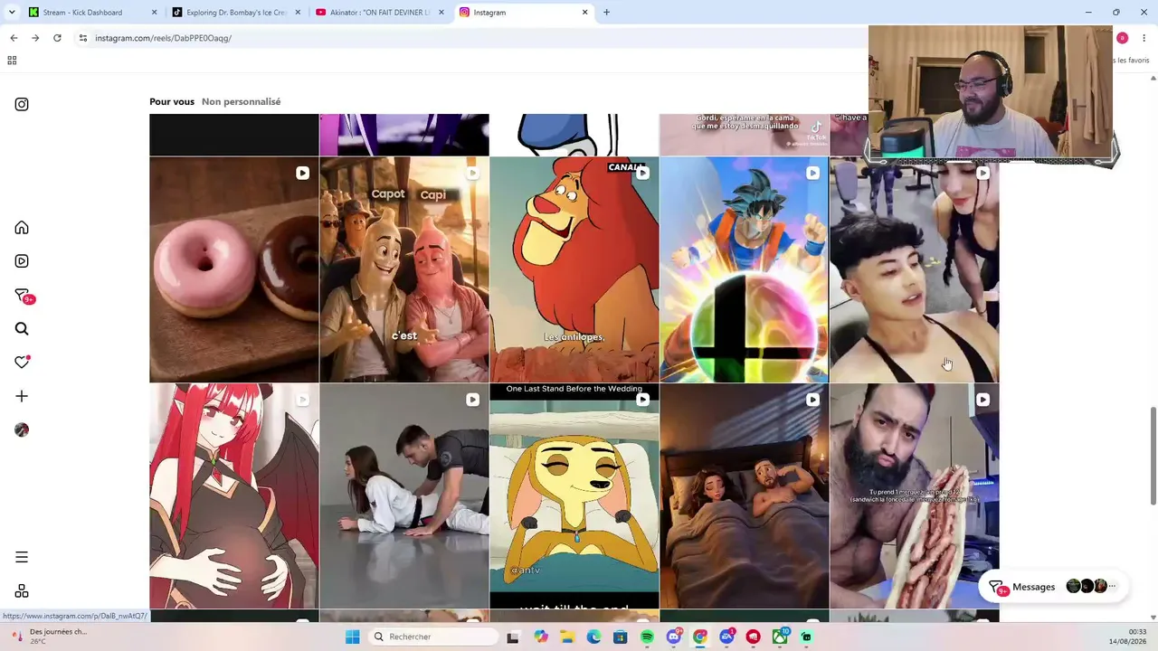The height and width of the screenshot is (651, 1158).
Task: Expand Messages options with three dots
Action: click(x=1113, y=587)
